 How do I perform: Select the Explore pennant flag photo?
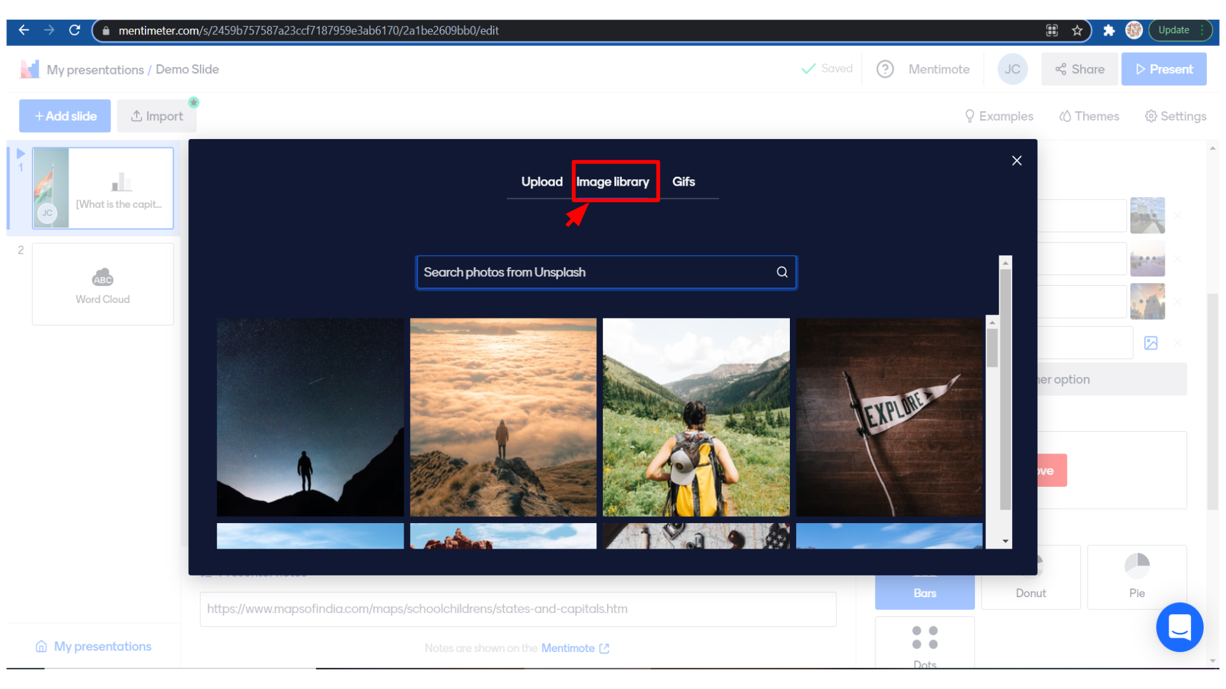click(889, 417)
